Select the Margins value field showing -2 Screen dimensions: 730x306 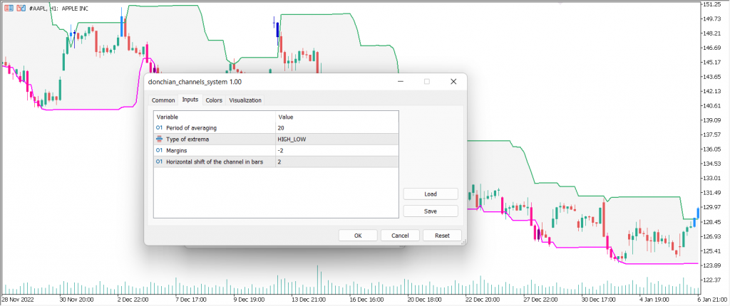tap(335, 150)
